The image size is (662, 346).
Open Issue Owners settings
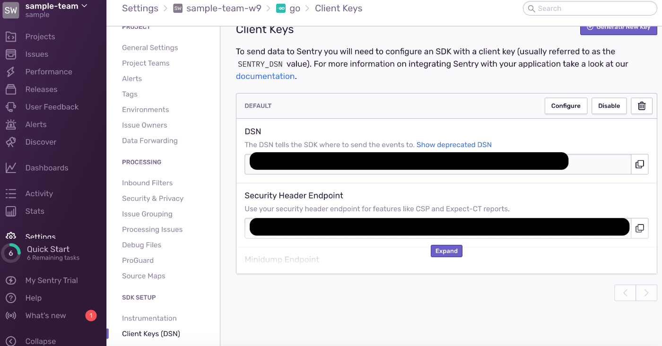pos(144,125)
